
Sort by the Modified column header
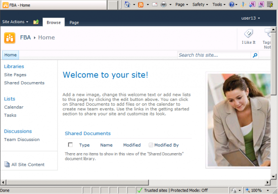pyautogui.click(x=132, y=145)
